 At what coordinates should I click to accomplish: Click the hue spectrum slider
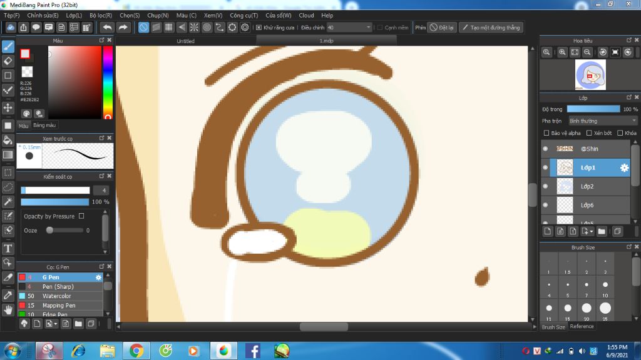pos(108,82)
